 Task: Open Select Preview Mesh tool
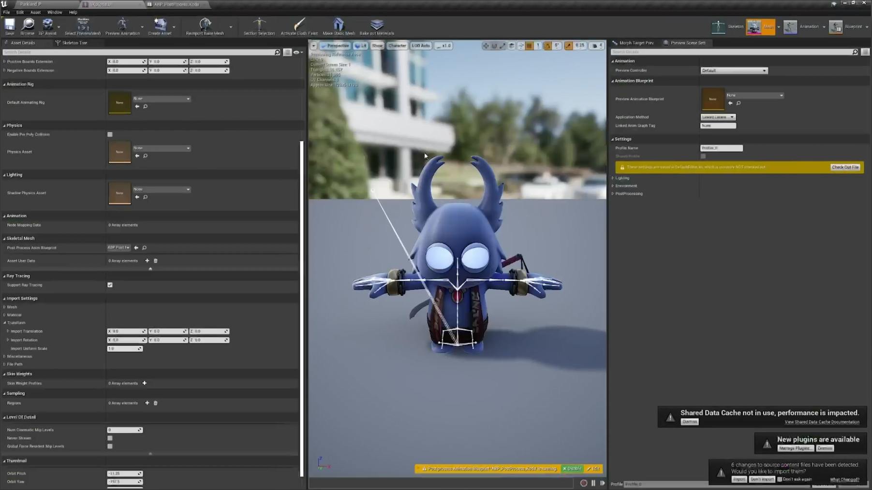pos(83,26)
